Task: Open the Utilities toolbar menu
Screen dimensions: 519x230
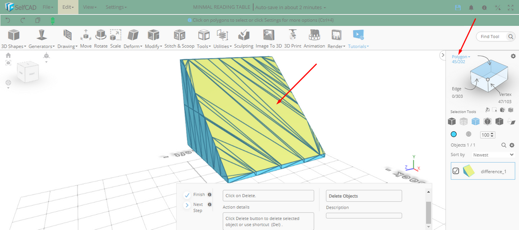Action: point(223,39)
